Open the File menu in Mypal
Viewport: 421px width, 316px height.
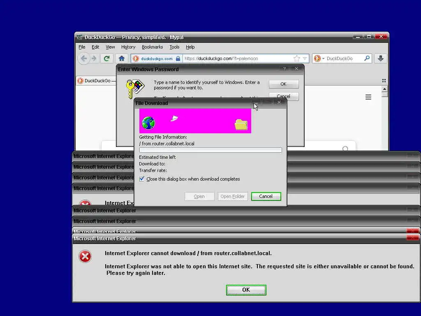(82, 47)
